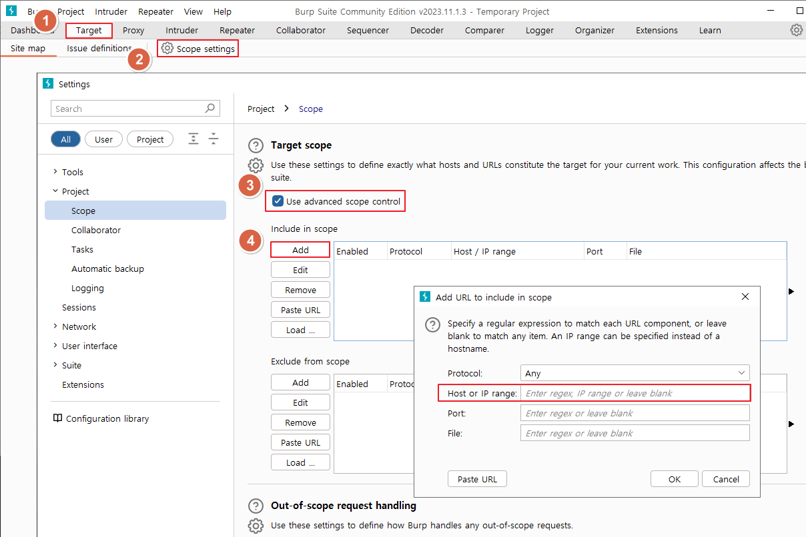Click gear icon for Out-of-scope request handling
This screenshot has height=537, width=806.
pos(256,526)
